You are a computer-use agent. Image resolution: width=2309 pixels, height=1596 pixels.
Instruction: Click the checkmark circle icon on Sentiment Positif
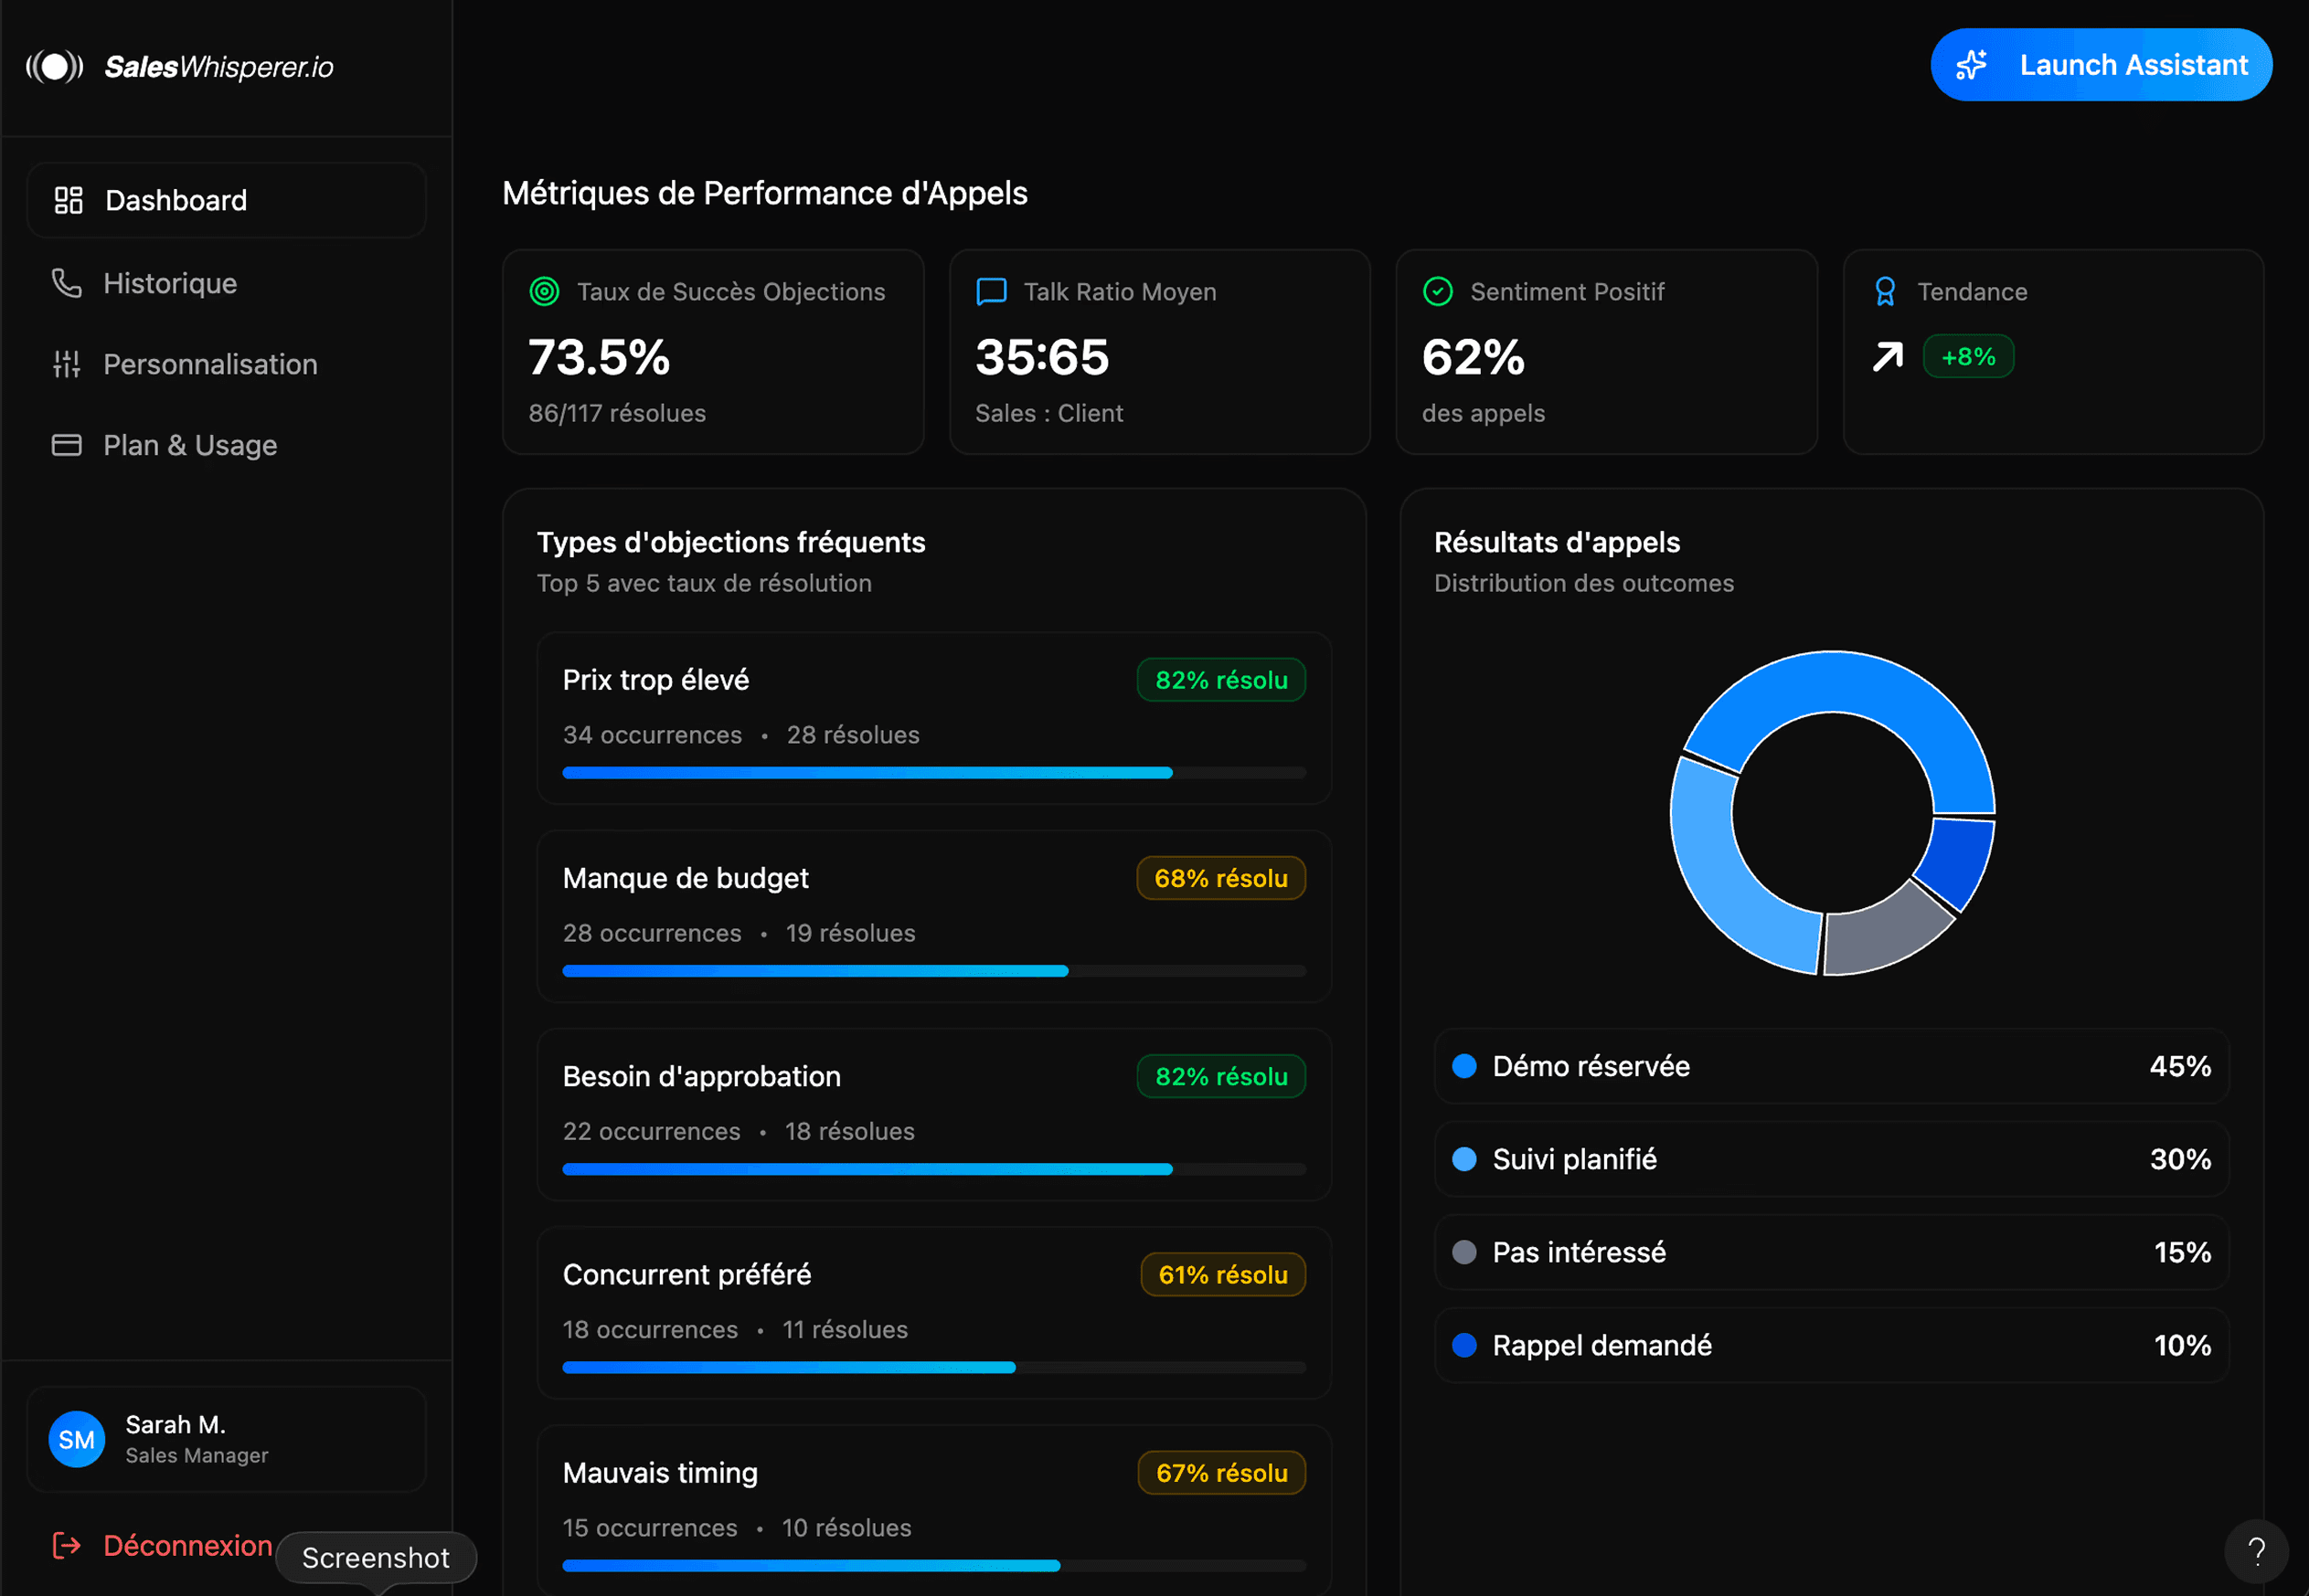[x=1438, y=292]
